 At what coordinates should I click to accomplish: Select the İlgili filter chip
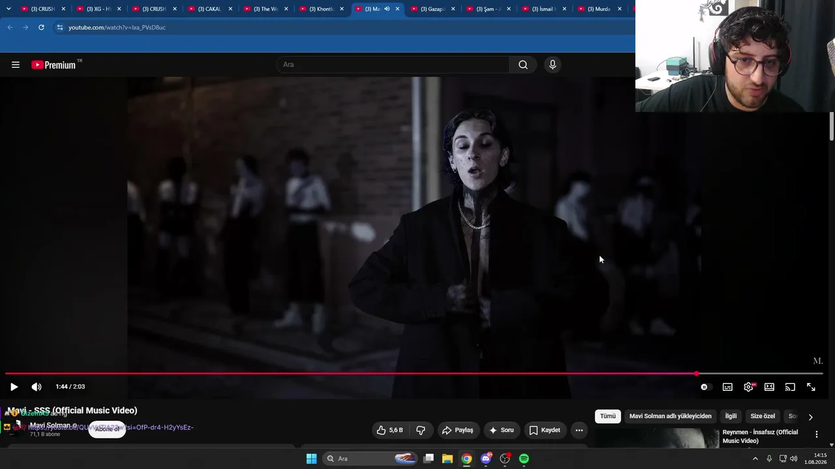731,416
